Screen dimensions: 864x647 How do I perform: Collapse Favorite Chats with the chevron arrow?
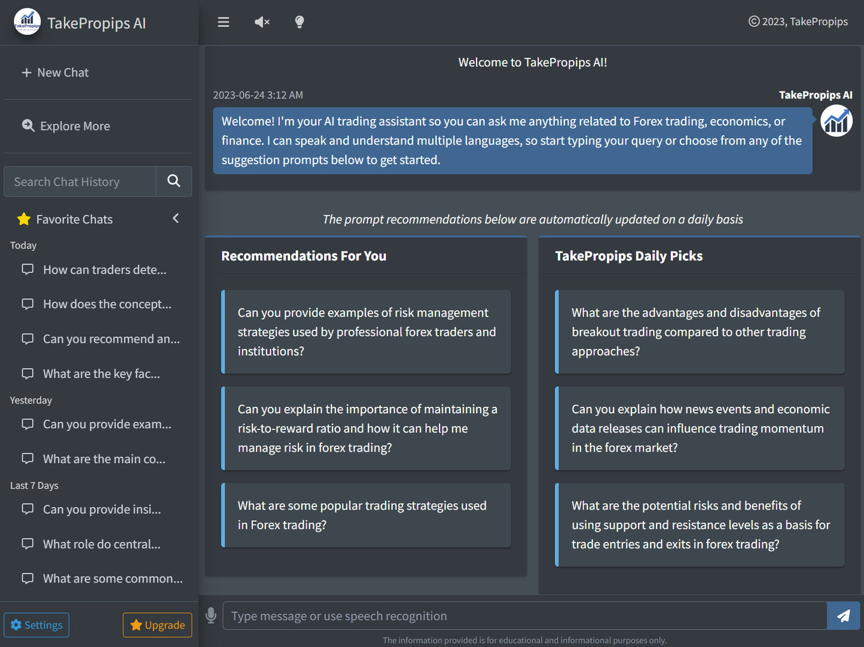176,219
